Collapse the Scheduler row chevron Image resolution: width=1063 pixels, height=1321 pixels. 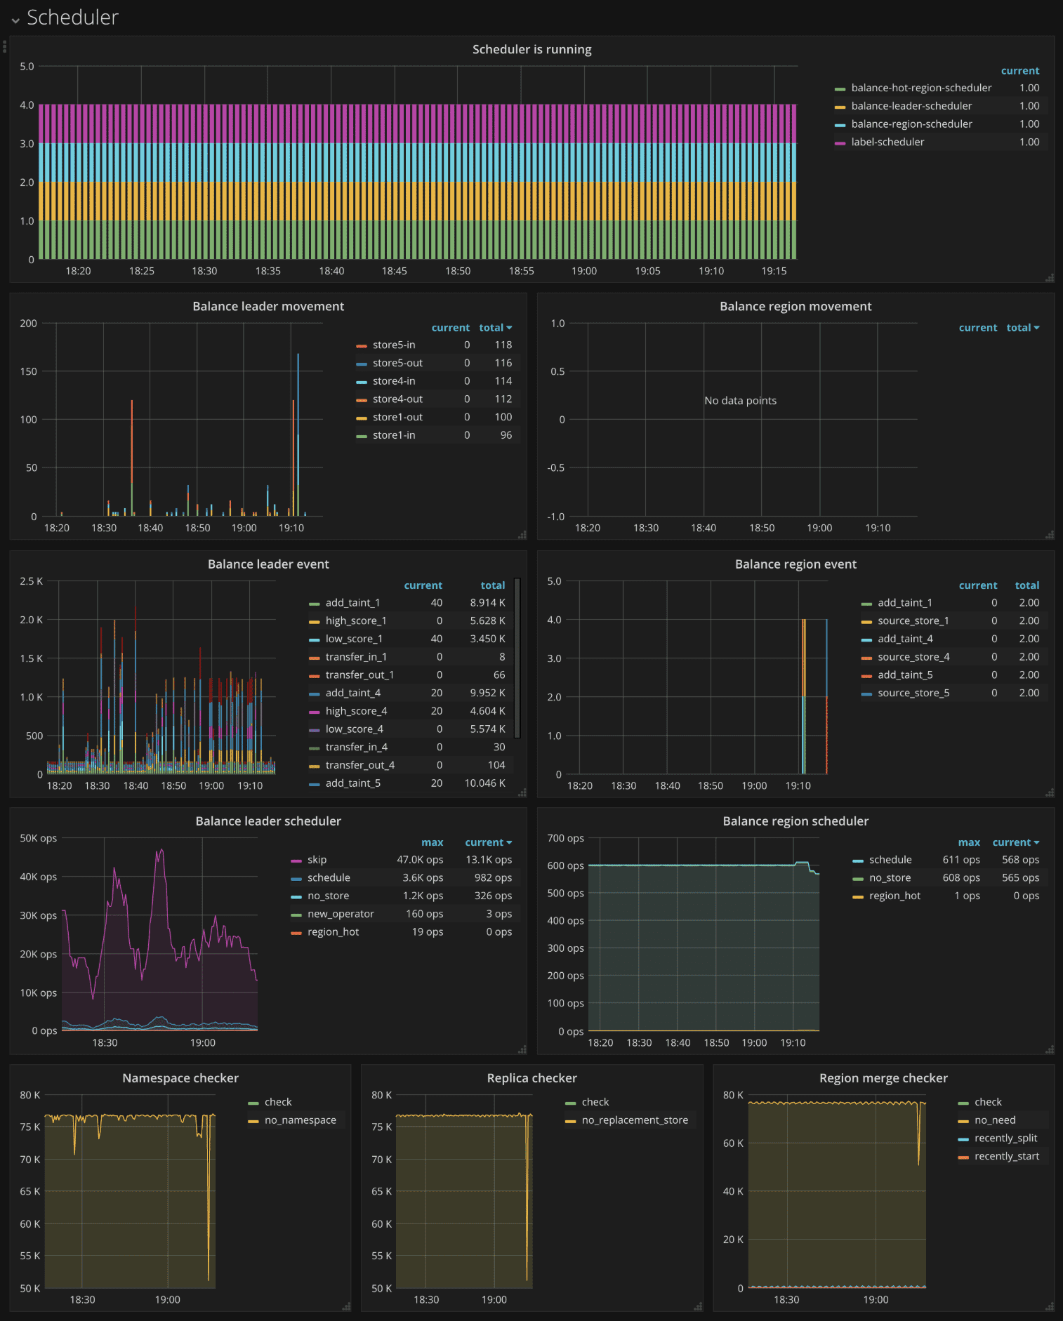[15, 20]
